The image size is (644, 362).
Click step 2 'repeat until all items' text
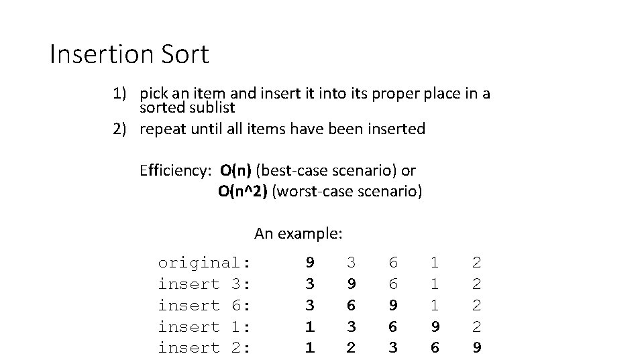pos(282,129)
